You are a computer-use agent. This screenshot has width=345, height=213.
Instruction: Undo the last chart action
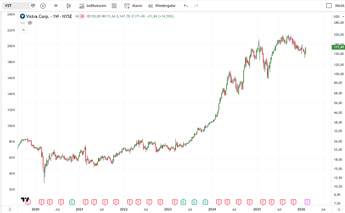(x=185, y=6)
